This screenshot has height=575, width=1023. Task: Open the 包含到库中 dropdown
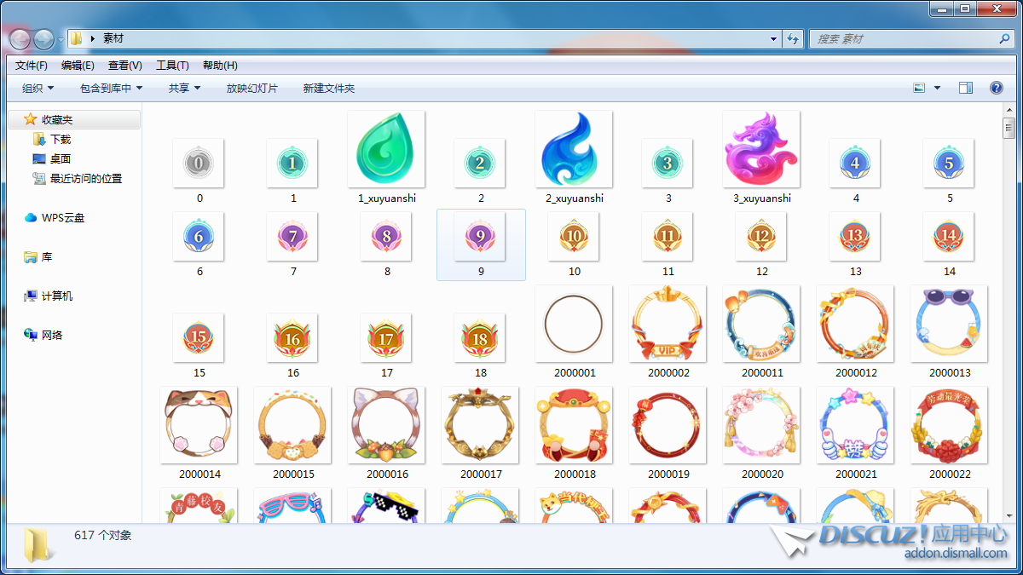(x=111, y=88)
